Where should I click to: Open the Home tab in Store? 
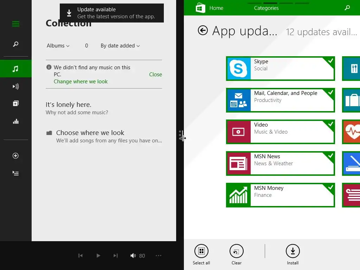(x=216, y=8)
